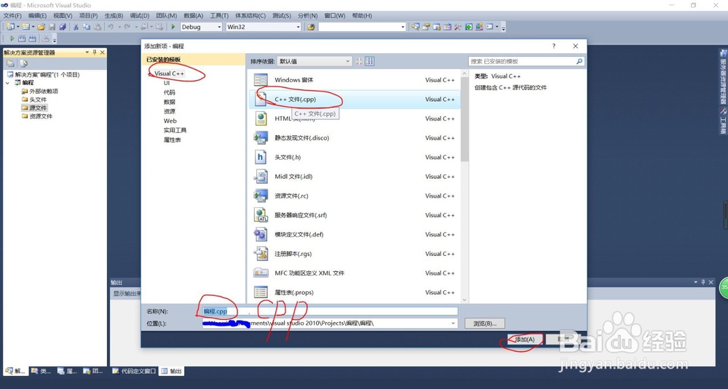Open the 项目(P) menu

tap(88, 15)
